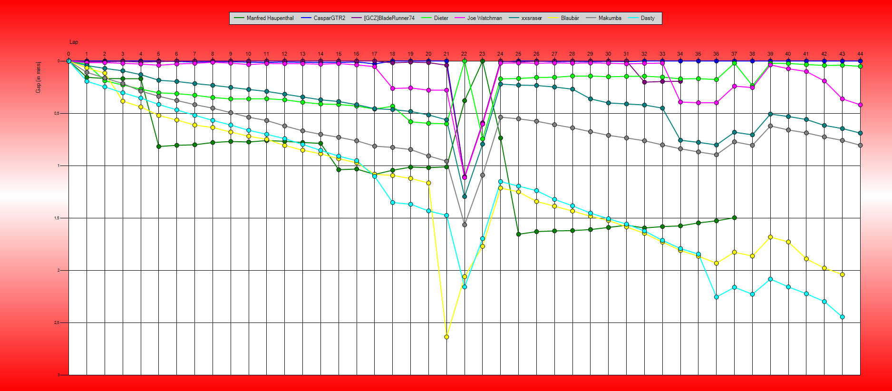Click the Manfred Haupenthal legend entry
This screenshot has width=892, height=391.
(x=264, y=18)
